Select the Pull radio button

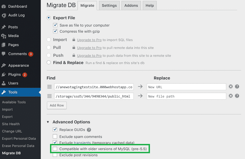point(49,47)
